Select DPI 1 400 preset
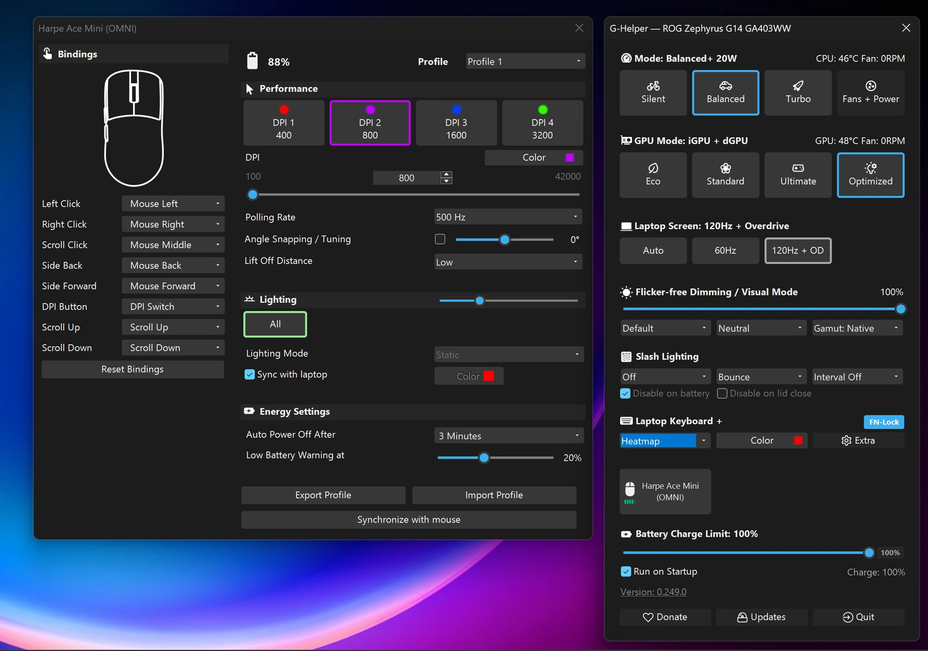 click(x=284, y=123)
